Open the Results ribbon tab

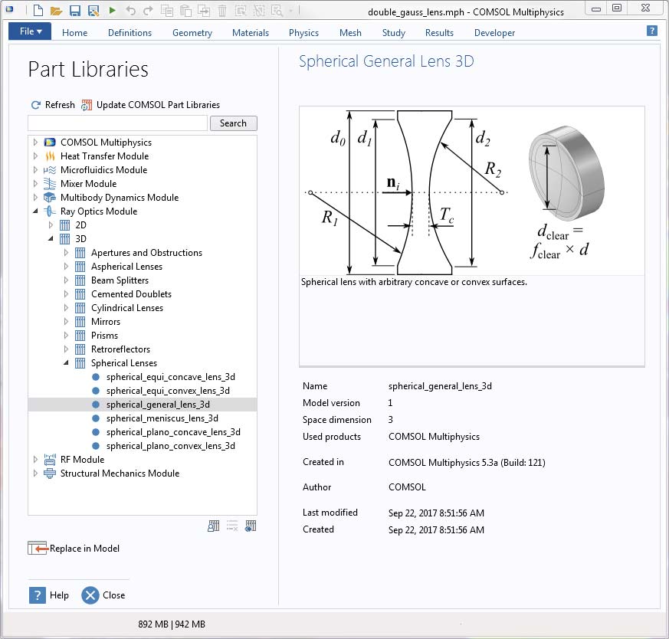coord(439,33)
